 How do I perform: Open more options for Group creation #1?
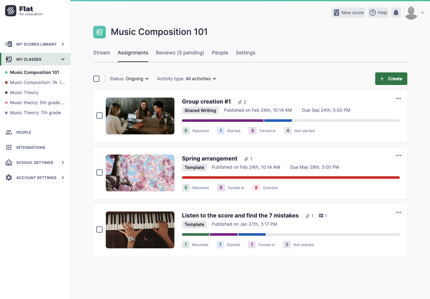click(398, 99)
